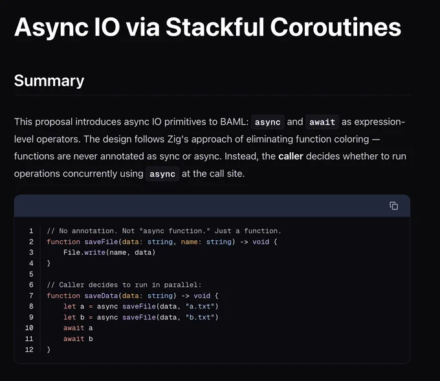Screen dimensions: 440x381
Task: Click line 'let b = async saveFile(data, "b.txt")'
Action: tap(140, 317)
